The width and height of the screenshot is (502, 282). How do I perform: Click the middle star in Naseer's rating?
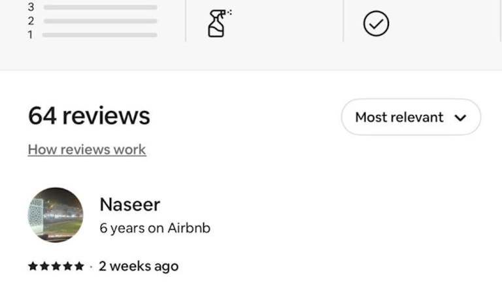tap(56, 266)
